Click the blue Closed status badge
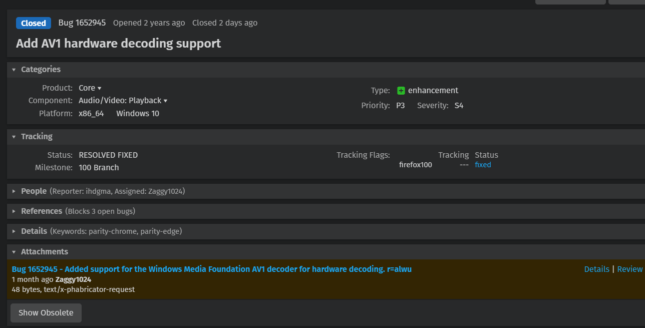This screenshot has height=328, width=645. coord(34,23)
